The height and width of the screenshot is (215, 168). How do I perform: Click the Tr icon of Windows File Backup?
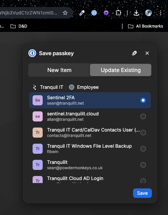coord(38,149)
